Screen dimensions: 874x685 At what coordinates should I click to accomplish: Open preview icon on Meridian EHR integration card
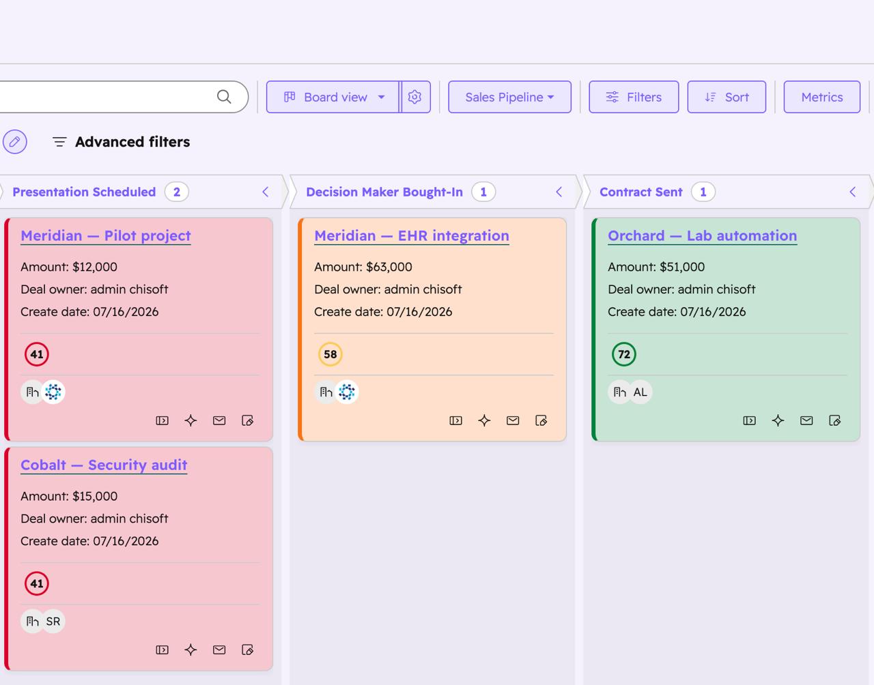tap(456, 420)
